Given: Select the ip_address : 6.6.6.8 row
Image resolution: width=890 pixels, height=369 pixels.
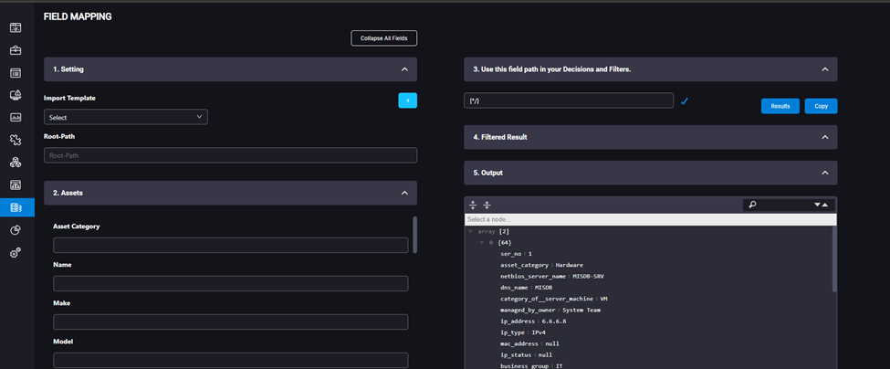Looking at the screenshot, I should pos(533,322).
